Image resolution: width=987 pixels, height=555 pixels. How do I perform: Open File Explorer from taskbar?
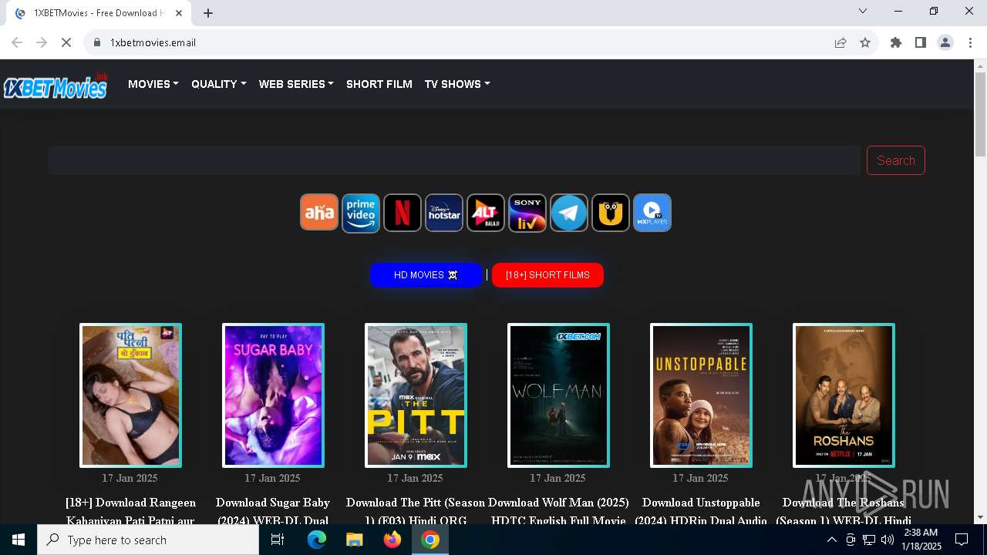coord(355,540)
